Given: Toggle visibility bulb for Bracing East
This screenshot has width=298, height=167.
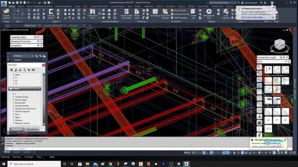Looking at the screenshot, I should pyautogui.click(x=14, y=103).
